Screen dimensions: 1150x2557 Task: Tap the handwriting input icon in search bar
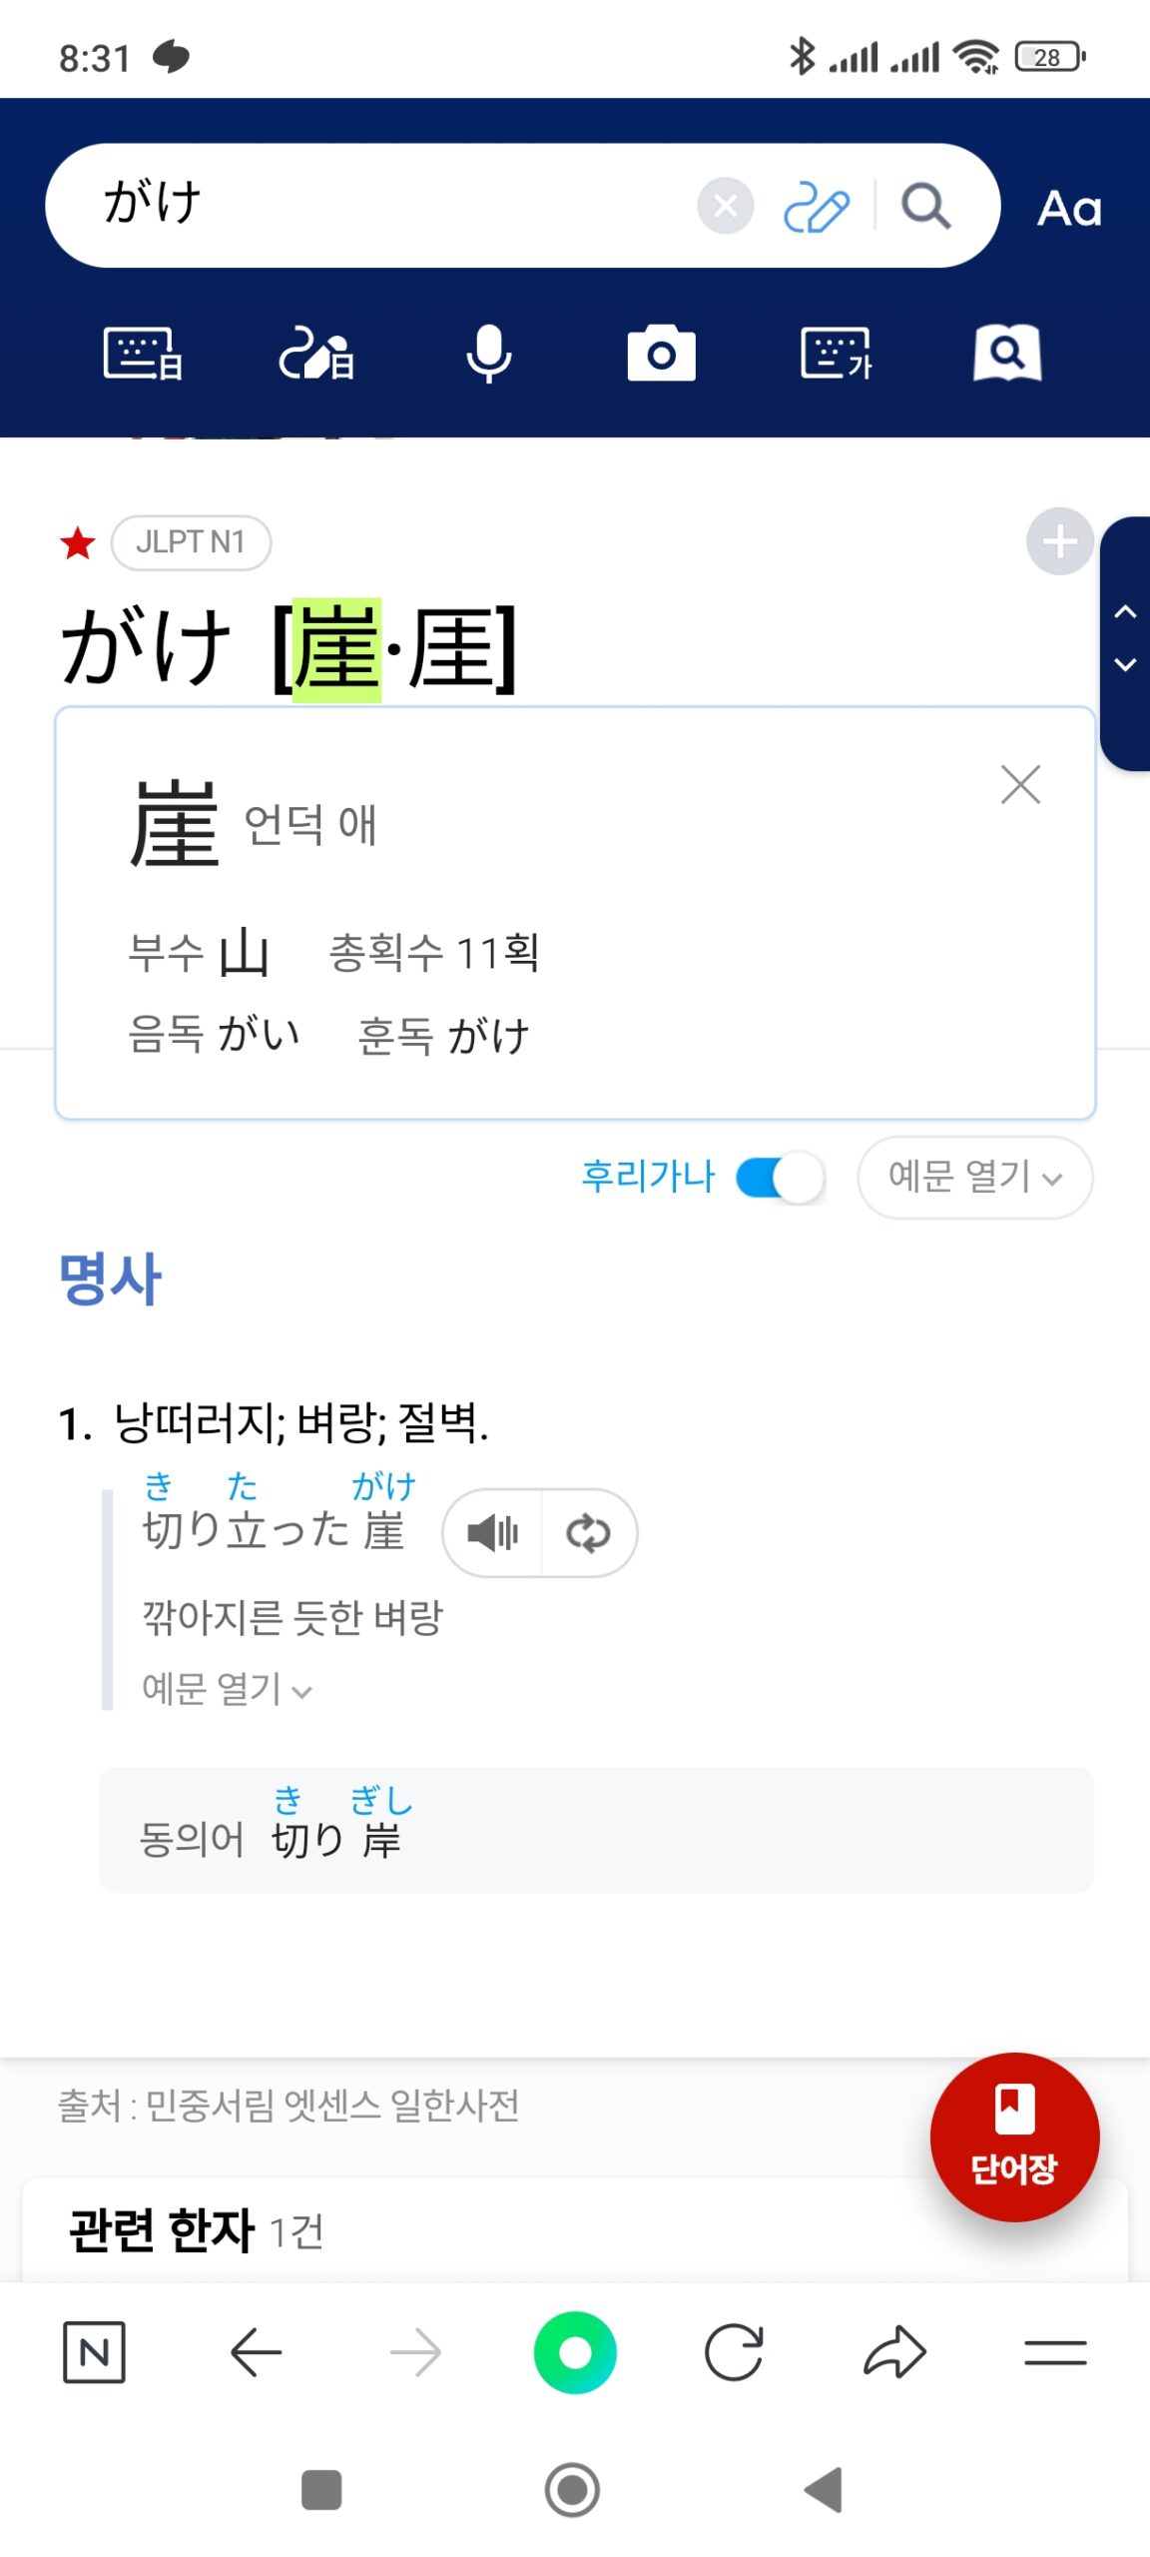(x=816, y=207)
